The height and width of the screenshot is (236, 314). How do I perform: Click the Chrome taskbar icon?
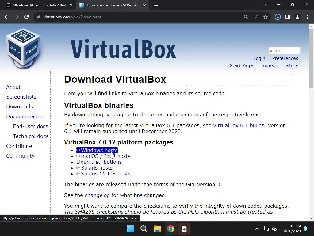pos(171,229)
